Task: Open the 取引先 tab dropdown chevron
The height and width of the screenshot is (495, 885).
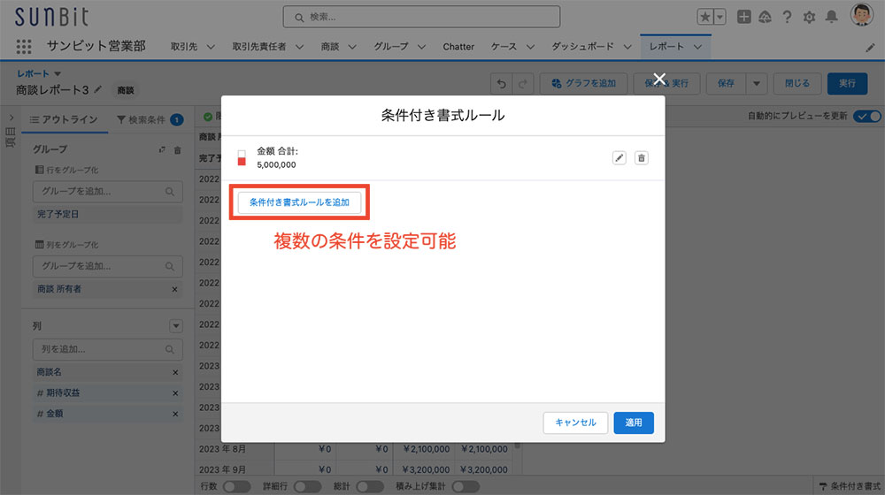Action: pos(211,47)
